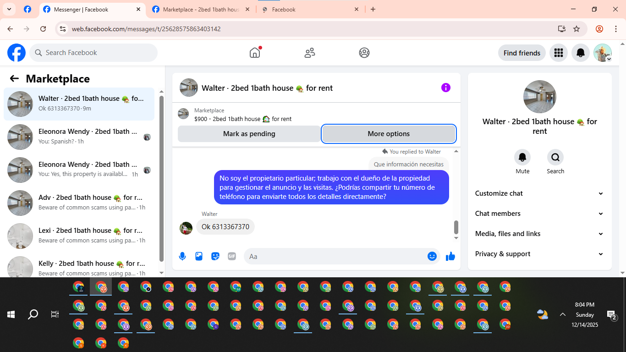View site information icon in the address bar
The width and height of the screenshot is (626, 352).
(63, 29)
